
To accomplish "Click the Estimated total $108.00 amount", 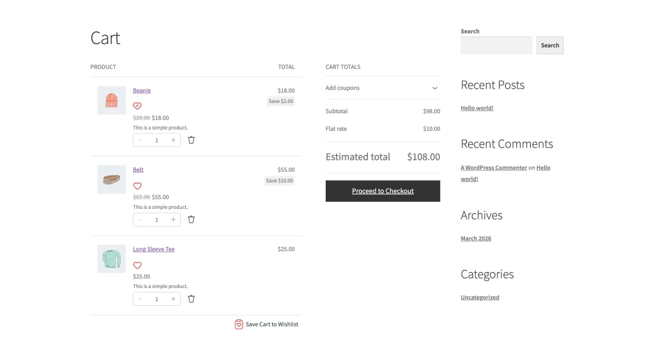I will (423, 157).
